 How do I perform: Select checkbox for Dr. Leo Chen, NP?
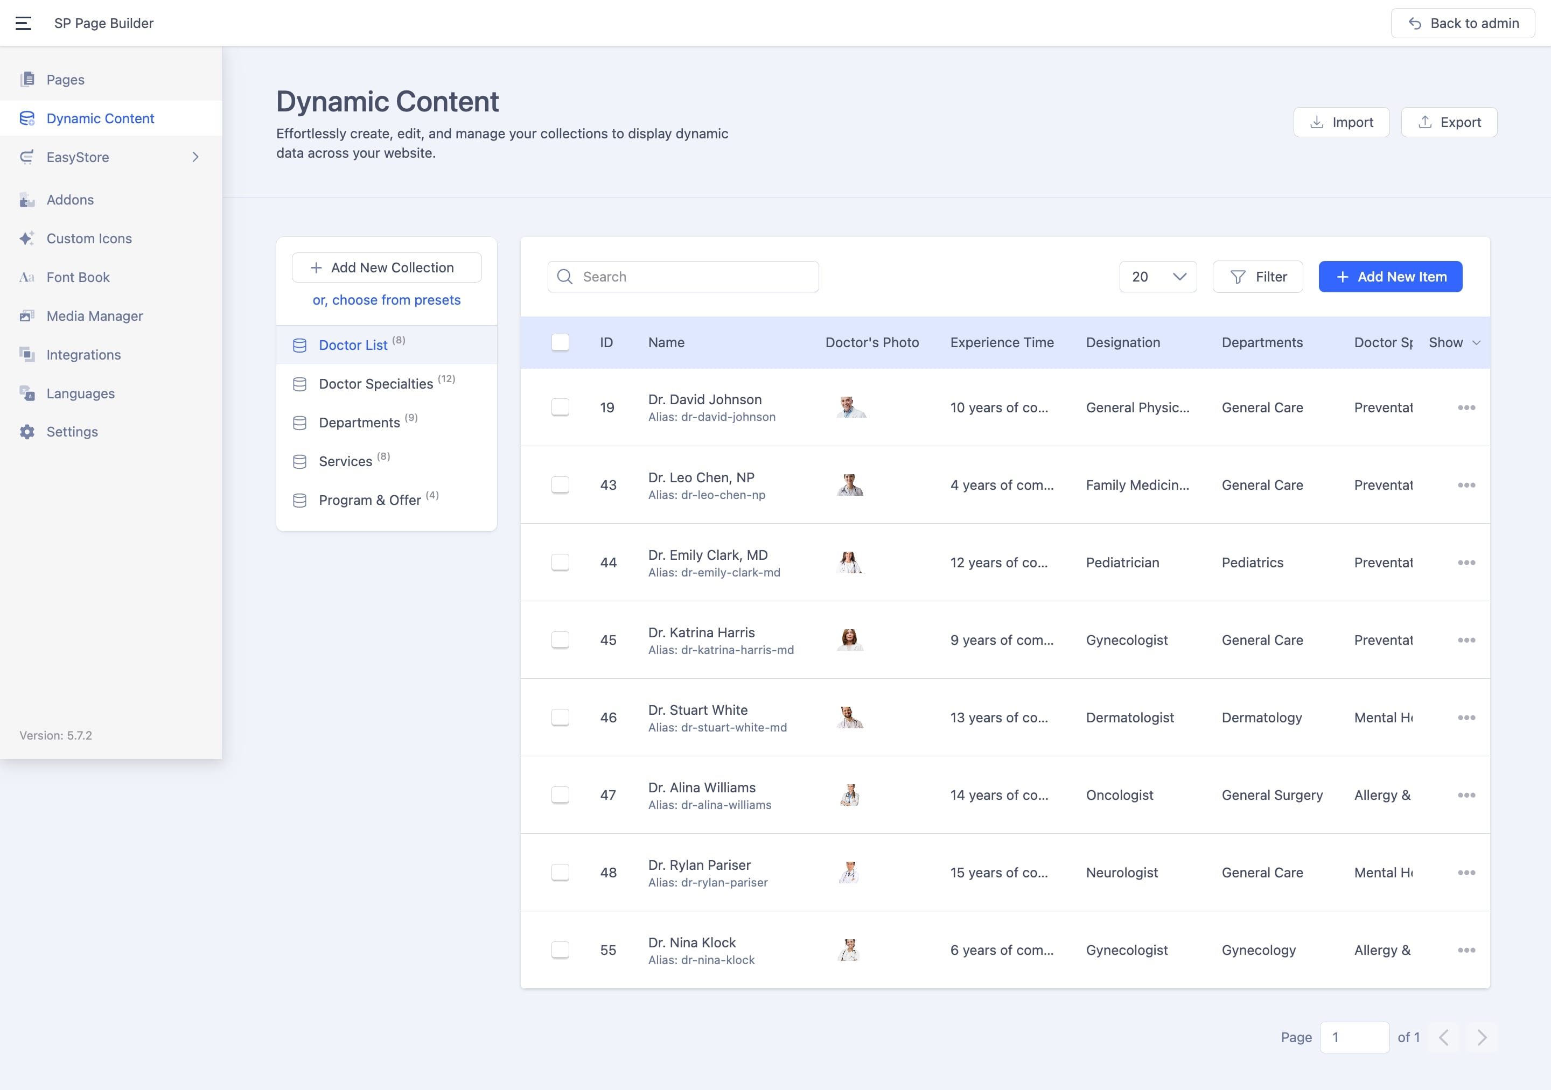pyautogui.click(x=560, y=485)
